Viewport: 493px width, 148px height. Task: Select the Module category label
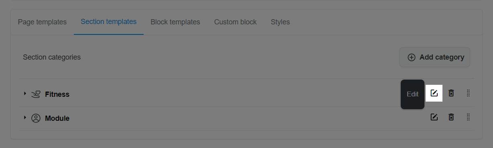[57, 118]
